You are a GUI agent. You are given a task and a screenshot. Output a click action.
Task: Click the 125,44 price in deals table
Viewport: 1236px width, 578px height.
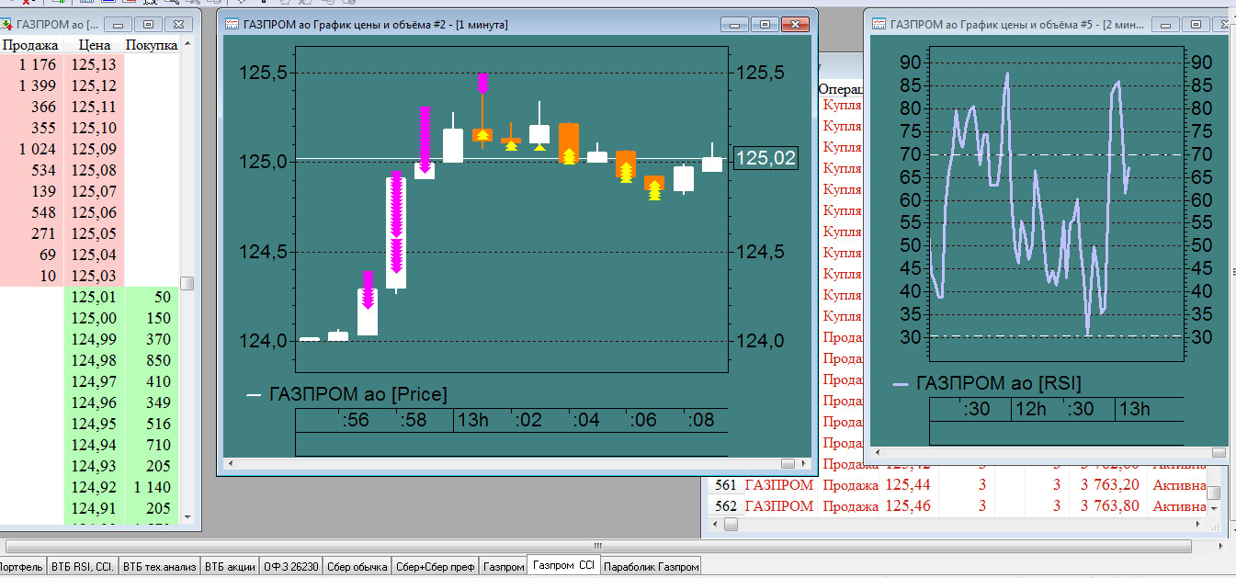click(x=907, y=485)
